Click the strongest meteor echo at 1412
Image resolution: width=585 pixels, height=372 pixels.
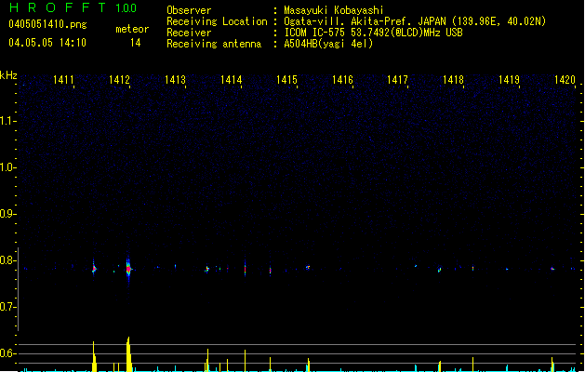128,269
